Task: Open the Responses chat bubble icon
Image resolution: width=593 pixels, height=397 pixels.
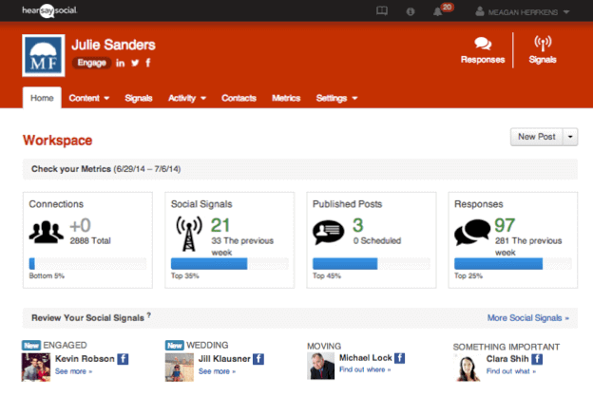Action: pyautogui.click(x=482, y=44)
